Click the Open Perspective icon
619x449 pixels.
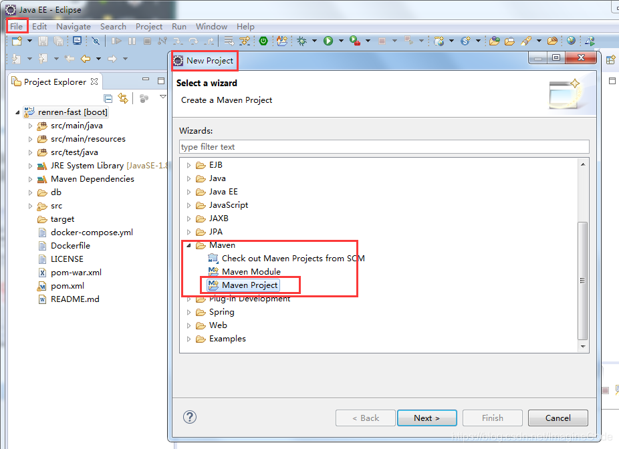611,60
